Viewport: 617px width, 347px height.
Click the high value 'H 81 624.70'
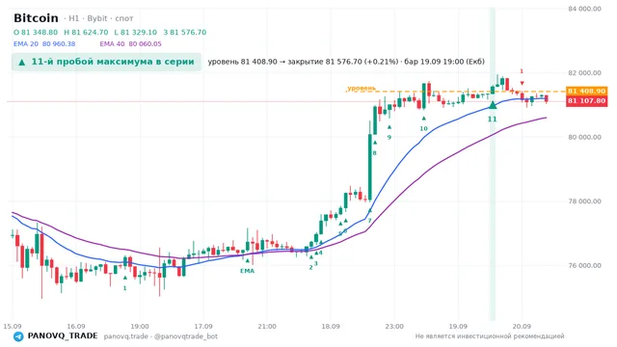[86, 32]
